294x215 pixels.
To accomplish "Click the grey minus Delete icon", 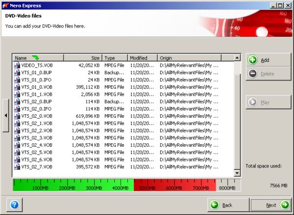I will point(252,74).
